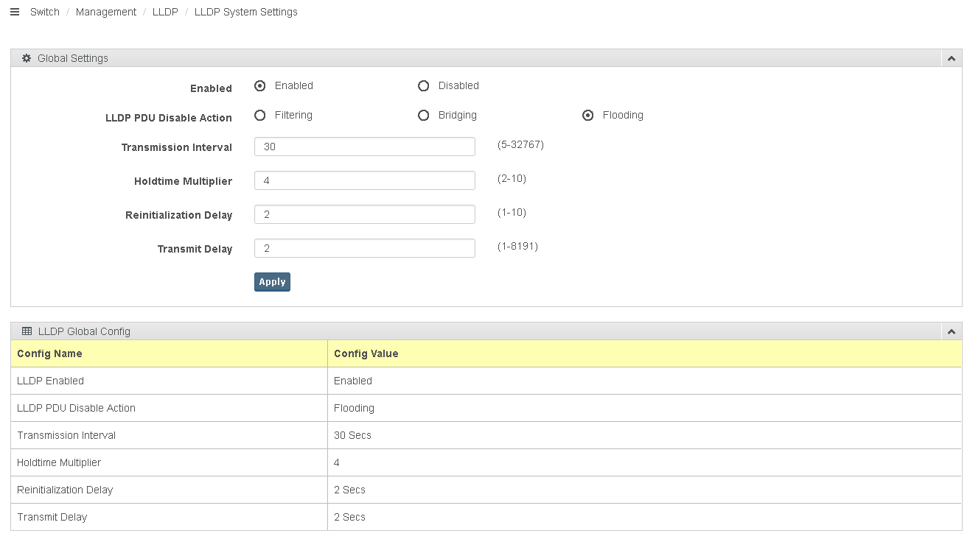
Task: Click the LLDP Global Config table icon
Action: [x=27, y=331]
